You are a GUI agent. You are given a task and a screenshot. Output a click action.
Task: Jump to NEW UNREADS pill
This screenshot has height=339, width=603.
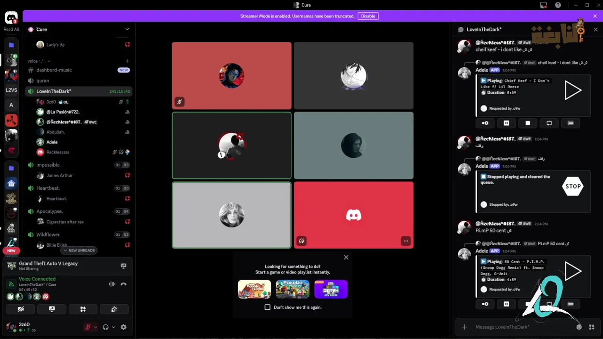tap(80, 250)
